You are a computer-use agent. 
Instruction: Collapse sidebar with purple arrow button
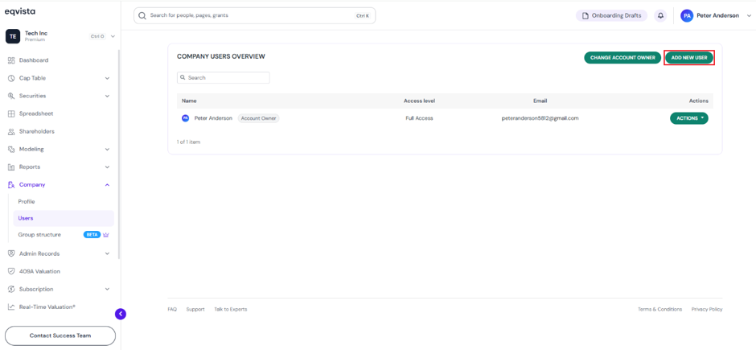tap(121, 315)
